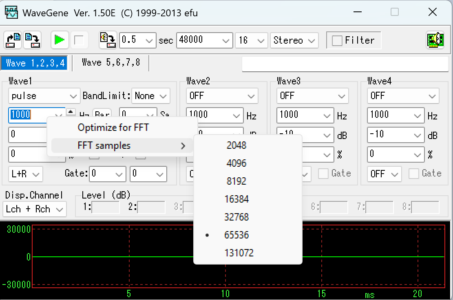The width and height of the screenshot is (453, 300).
Task: Close the WaveGene window
Action: 433,12
